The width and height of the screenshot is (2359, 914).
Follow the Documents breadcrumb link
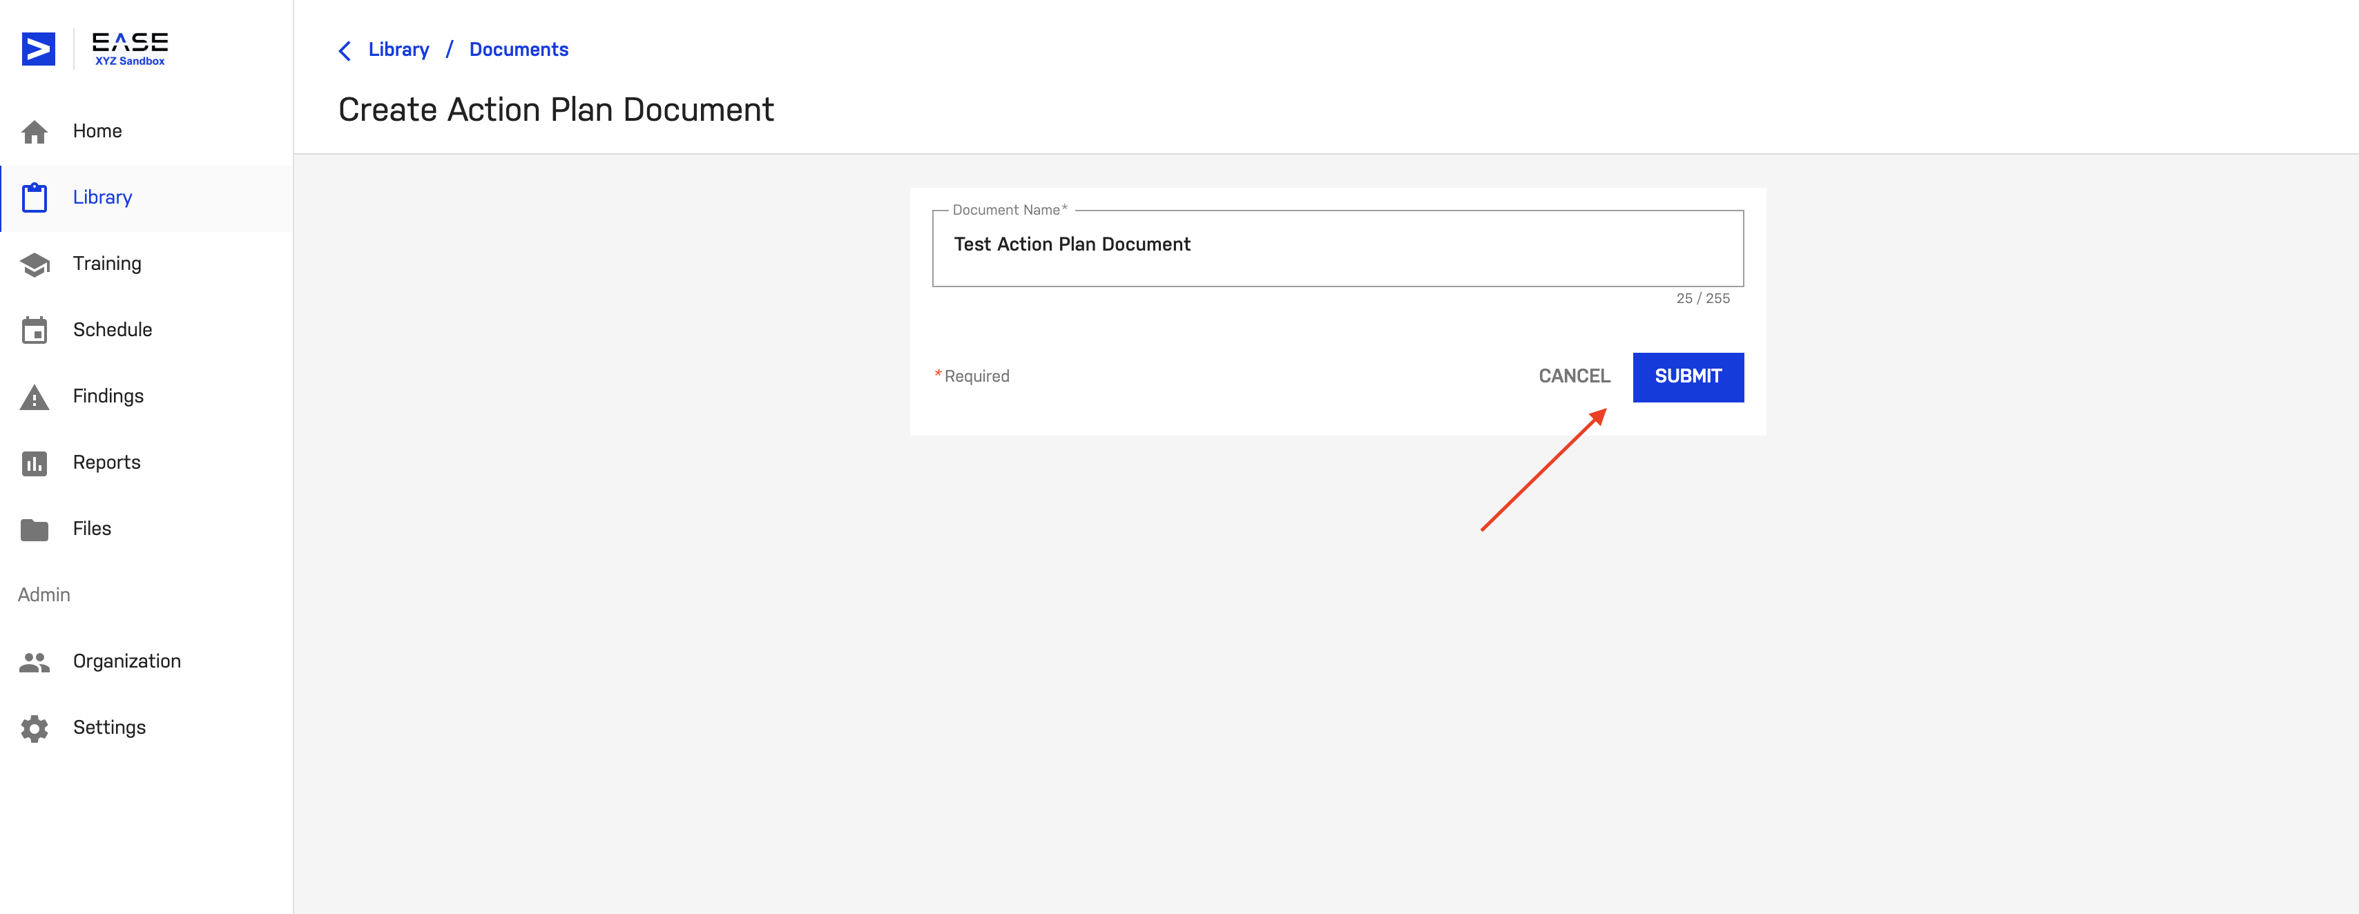519,50
